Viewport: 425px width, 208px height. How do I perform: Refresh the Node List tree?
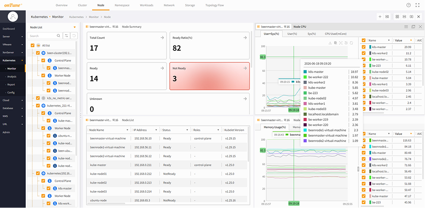(x=74, y=36)
